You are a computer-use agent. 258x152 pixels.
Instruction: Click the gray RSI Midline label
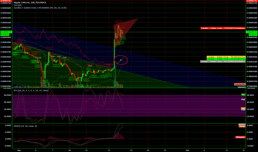click(x=223, y=61)
